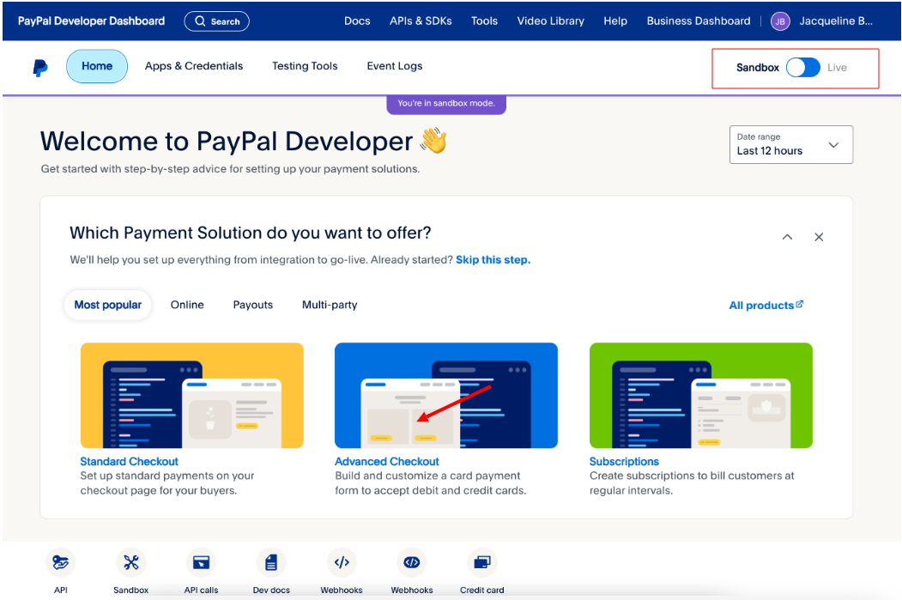The image size is (902, 600).
Task: Click the Search button in header
Action: tap(216, 21)
